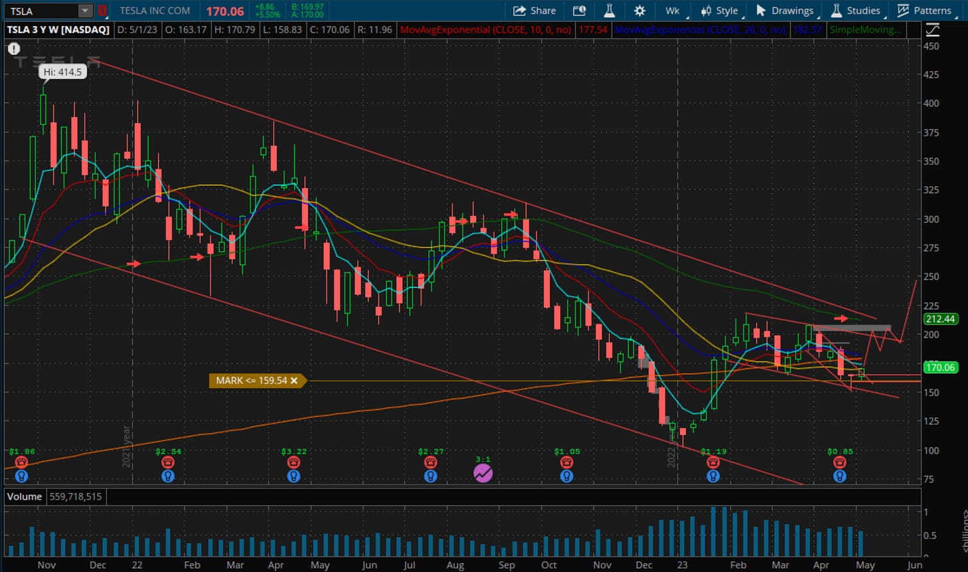Image resolution: width=968 pixels, height=572 pixels.
Task: Click the +5.50% percent change value
Action: click(267, 15)
